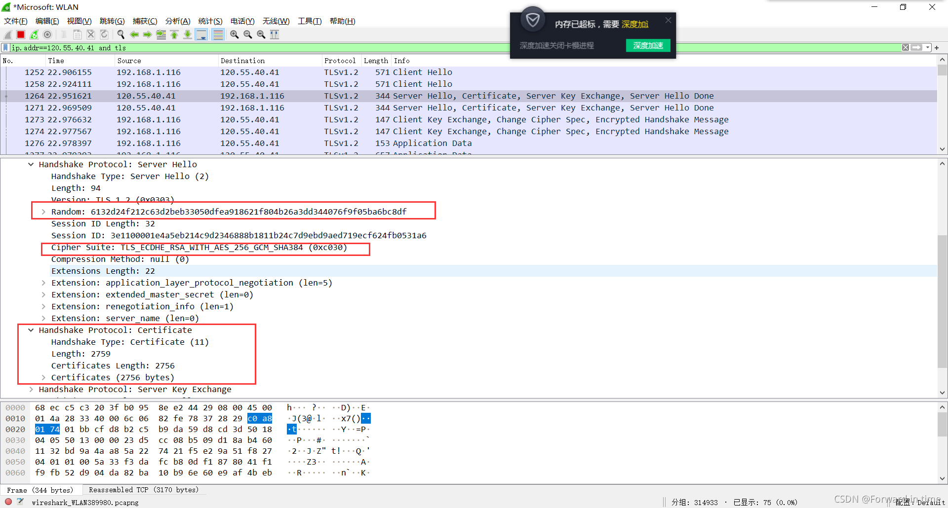This screenshot has width=948, height=508.
Task: Select packet 1252 Client Hello row
Action: click(469, 72)
